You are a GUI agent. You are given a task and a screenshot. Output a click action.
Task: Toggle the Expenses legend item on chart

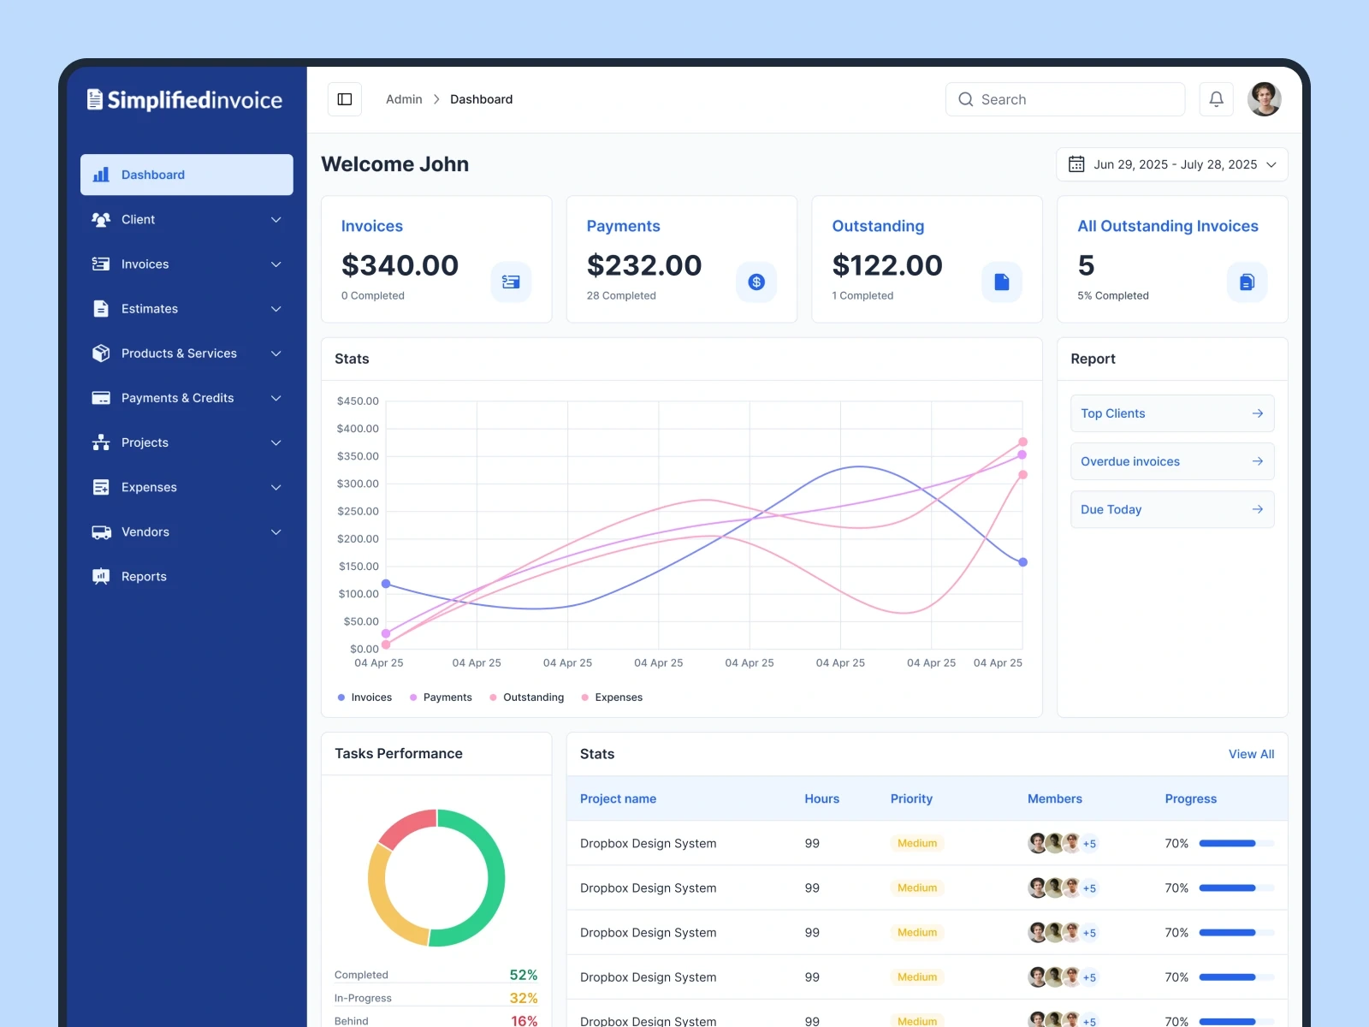tap(612, 698)
